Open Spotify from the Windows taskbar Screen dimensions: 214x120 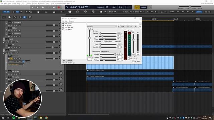coord(14,118)
